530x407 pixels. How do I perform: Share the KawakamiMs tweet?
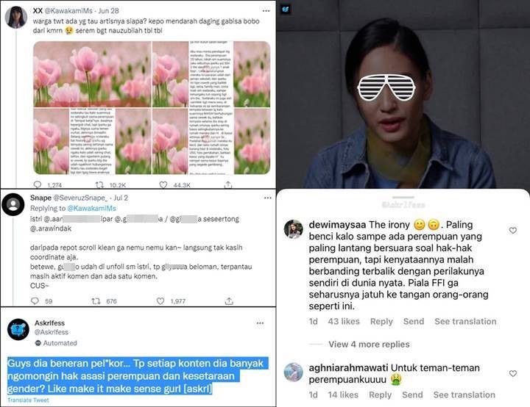(228, 184)
